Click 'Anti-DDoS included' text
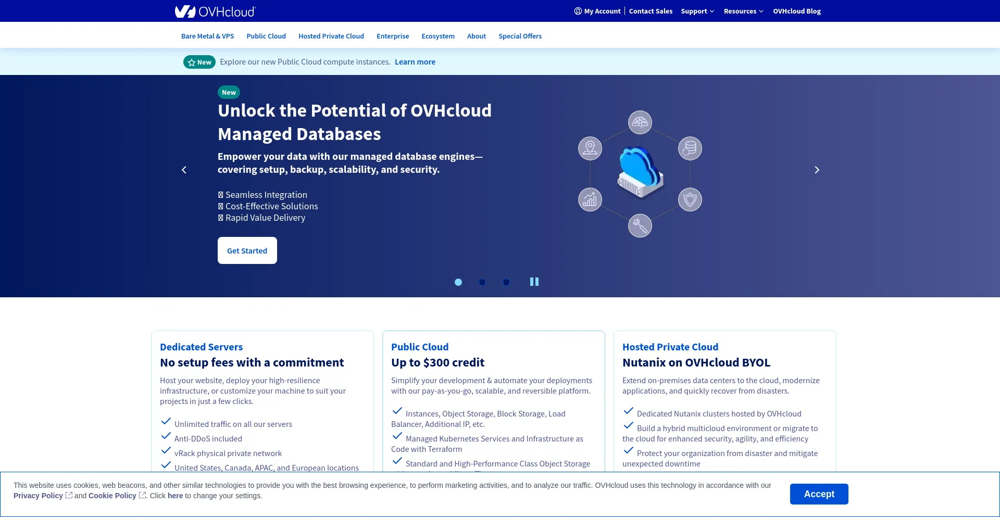The height and width of the screenshot is (517, 1000). coord(208,439)
